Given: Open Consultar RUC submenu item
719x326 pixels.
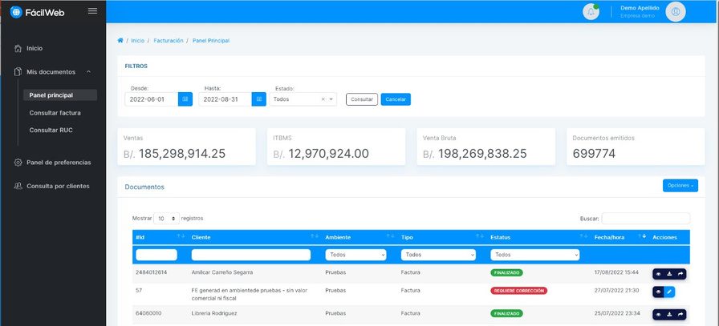Looking at the screenshot, I should (51, 130).
